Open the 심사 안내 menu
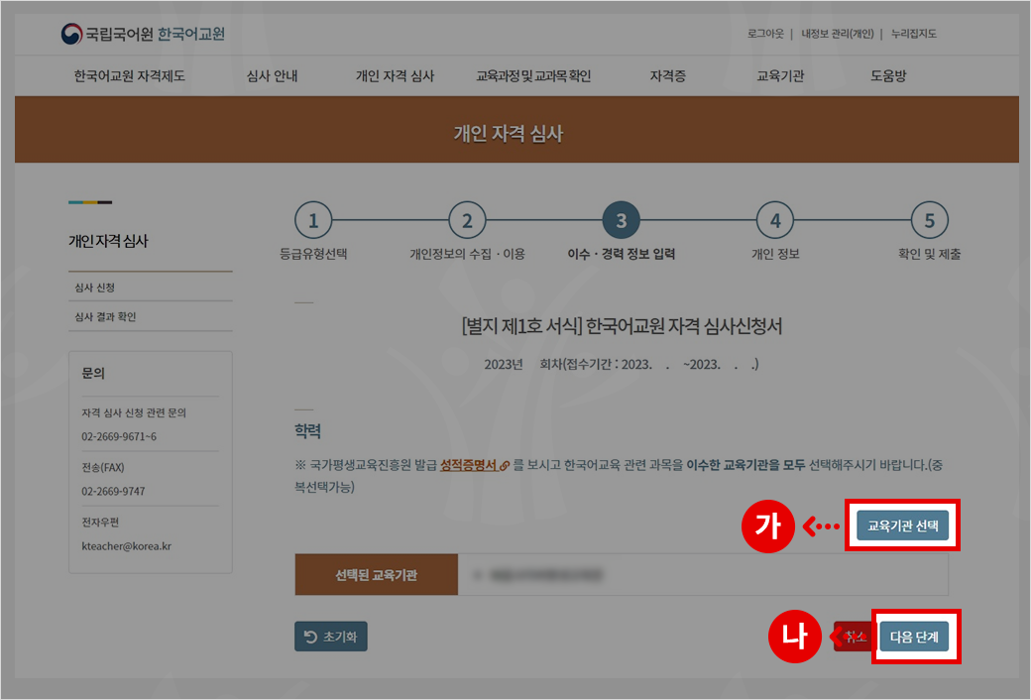 coord(272,76)
